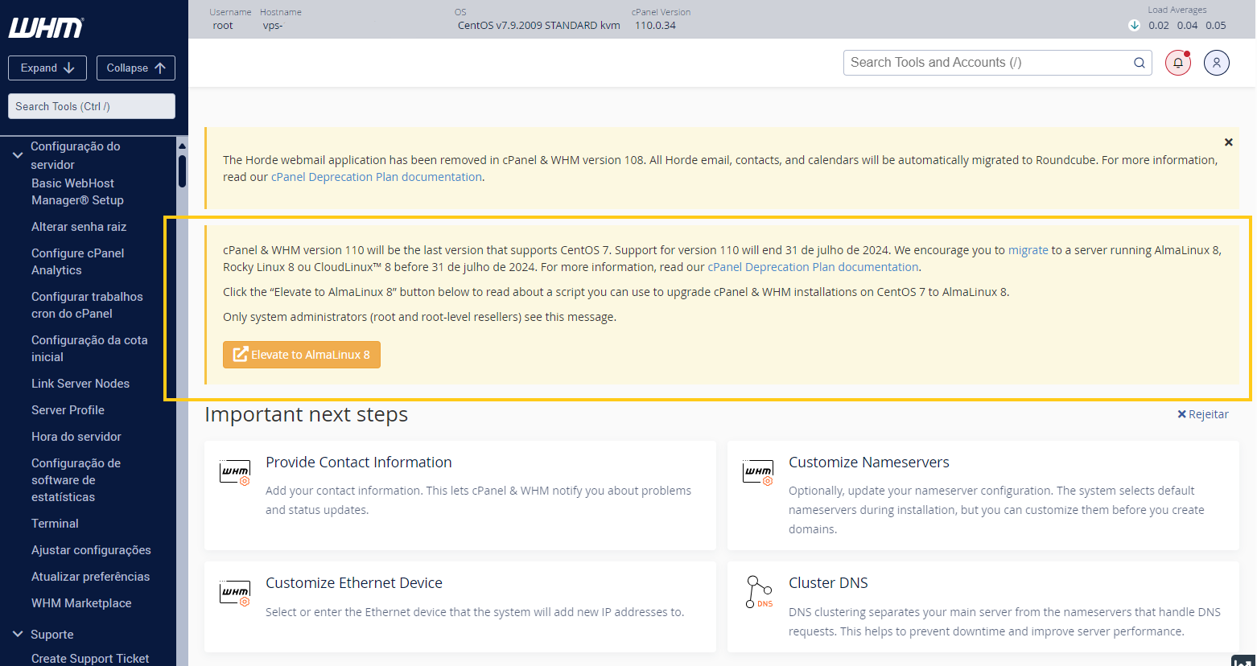
Task: Click the sidebar scrollbar up arrow
Action: tap(182, 146)
